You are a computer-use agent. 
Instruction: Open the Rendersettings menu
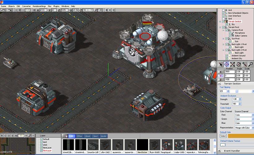[39, 6]
